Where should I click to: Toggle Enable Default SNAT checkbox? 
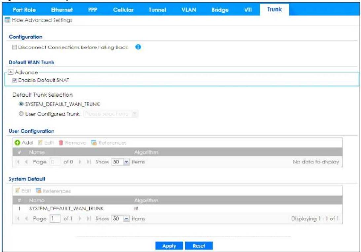click(x=15, y=80)
